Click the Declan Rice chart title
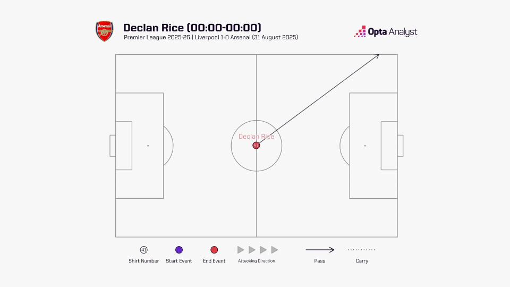 pyautogui.click(x=192, y=28)
